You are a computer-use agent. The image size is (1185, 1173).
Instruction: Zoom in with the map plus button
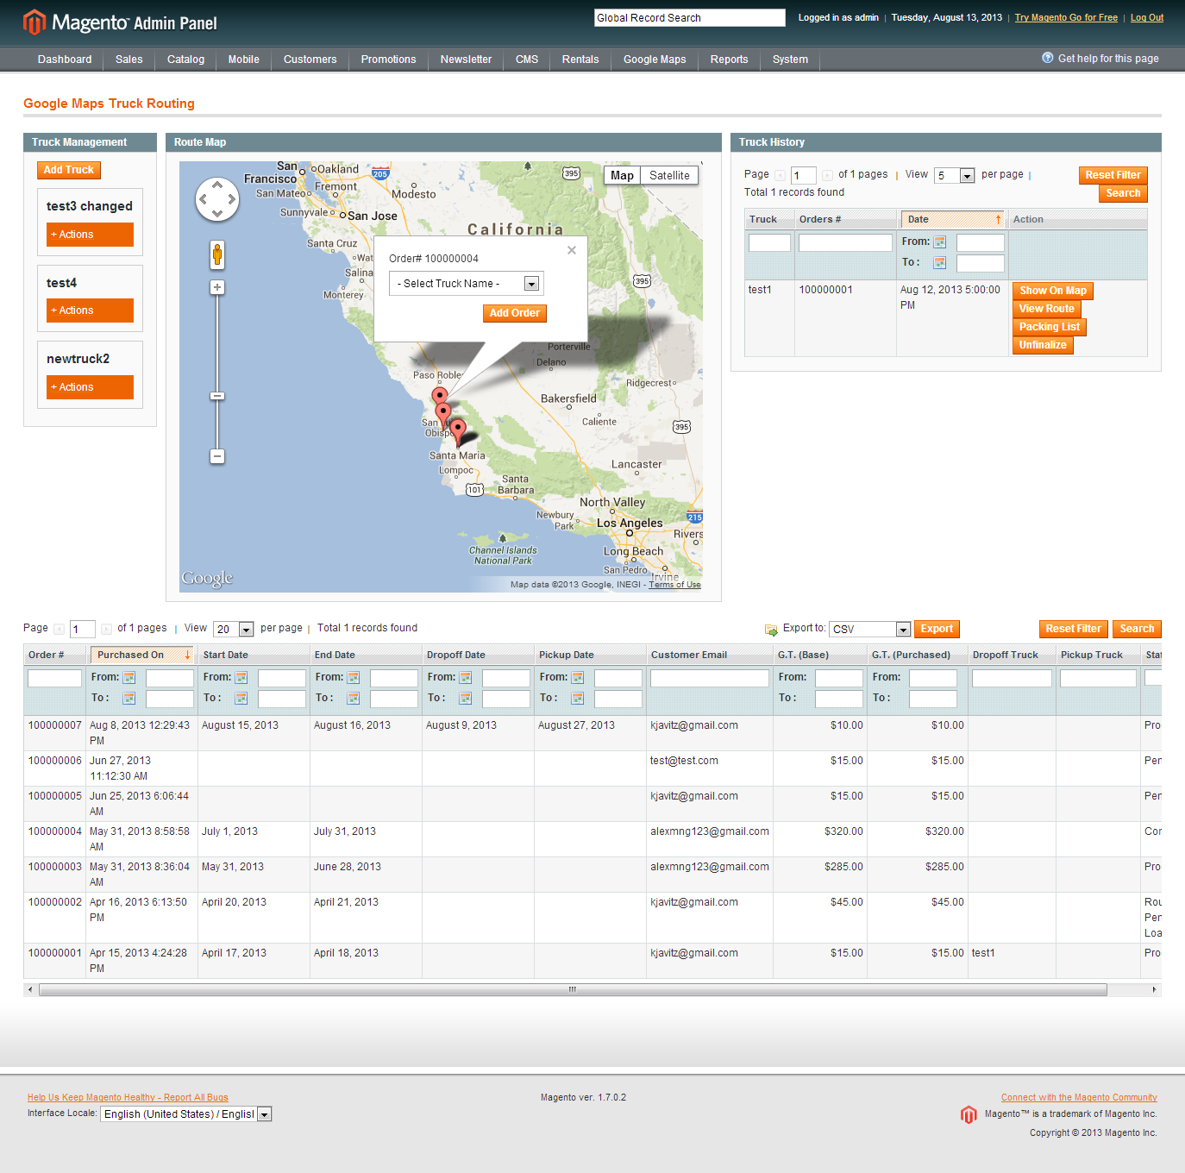pyautogui.click(x=217, y=287)
